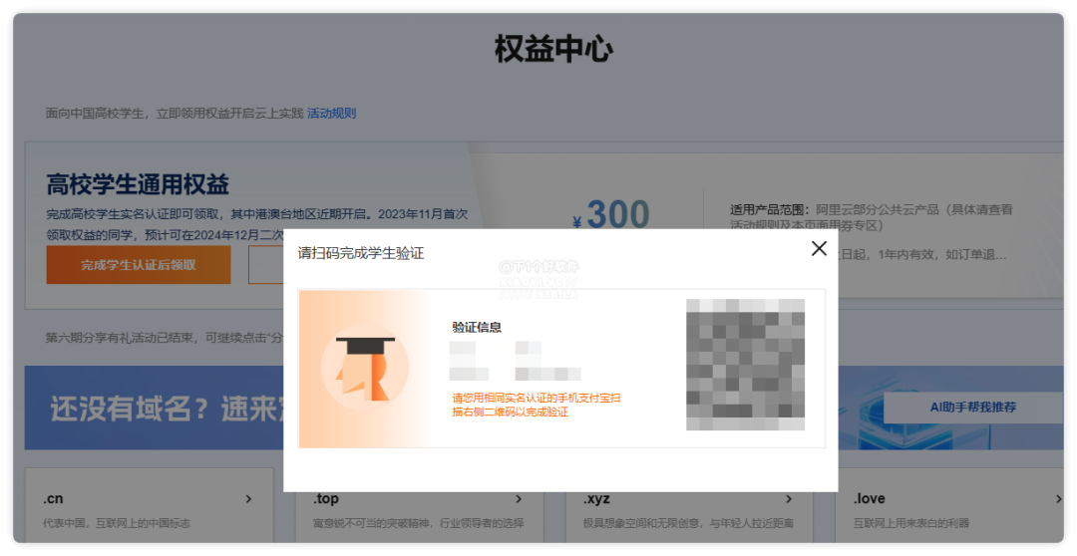Click the 还没有域名 banner headline
The width and height of the screenshot is (1077, 556).
[x=167, y=409]
